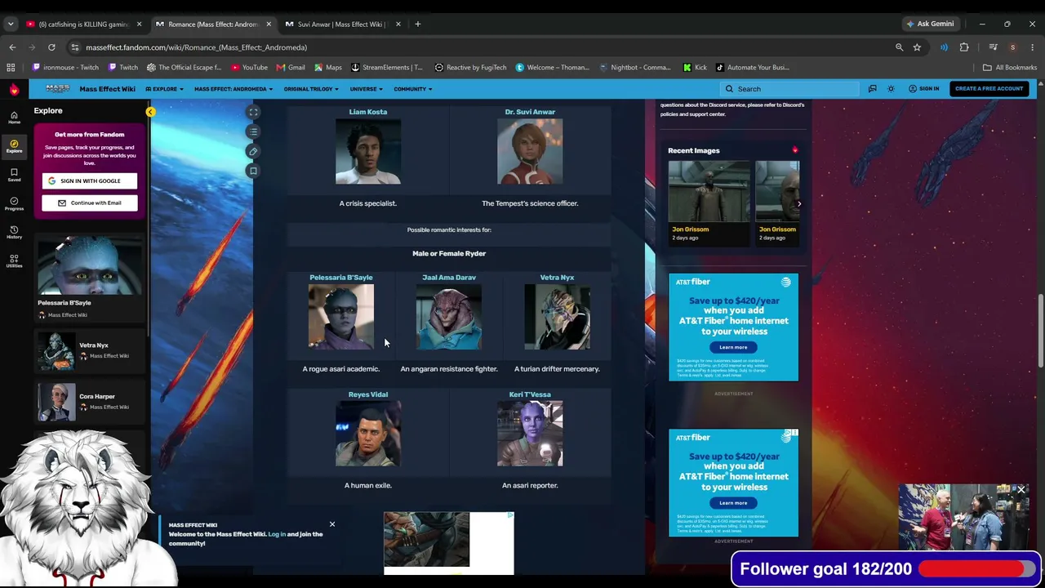1045x588 pixels.
Task: Click the site information icon in address bar
Action: pos(75,47)
